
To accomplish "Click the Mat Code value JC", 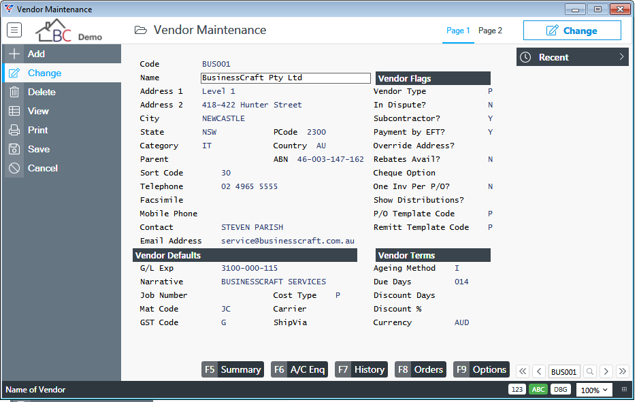I will tap(226, 309).
